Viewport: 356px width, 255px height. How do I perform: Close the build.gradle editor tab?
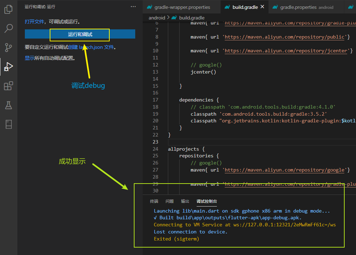pos(262,7)
